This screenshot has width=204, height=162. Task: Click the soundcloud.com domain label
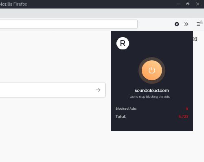click(152, 90)
